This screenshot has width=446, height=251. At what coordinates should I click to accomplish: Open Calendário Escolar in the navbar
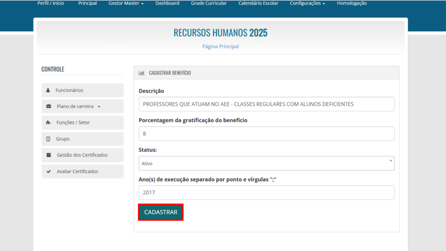pyautogui.click(x=258, y=3)
